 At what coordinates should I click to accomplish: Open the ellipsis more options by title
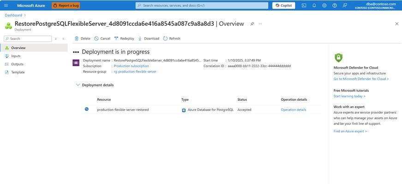pos(260,24)
